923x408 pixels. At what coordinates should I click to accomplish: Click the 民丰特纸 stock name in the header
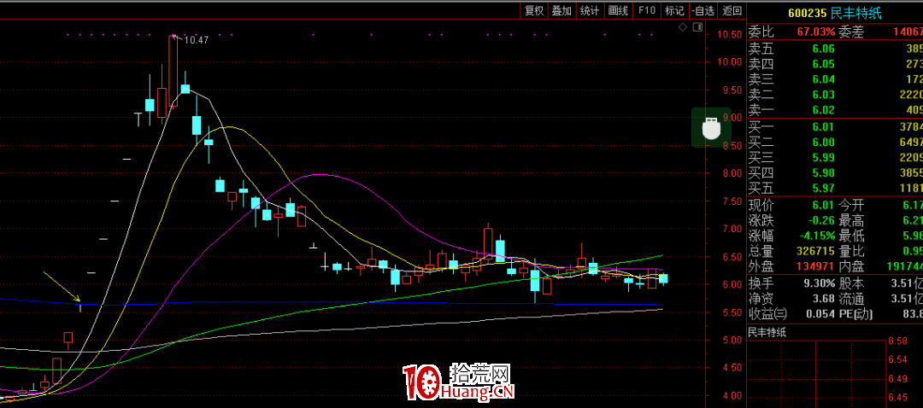(x=856, y=14)
